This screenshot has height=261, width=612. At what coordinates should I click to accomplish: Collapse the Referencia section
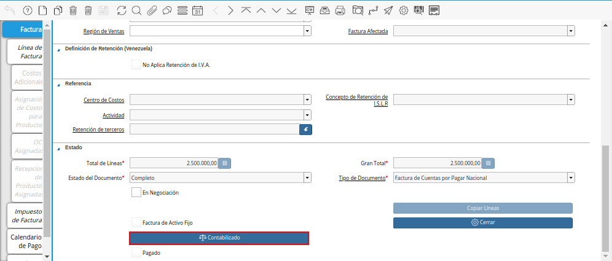(59, 84)
